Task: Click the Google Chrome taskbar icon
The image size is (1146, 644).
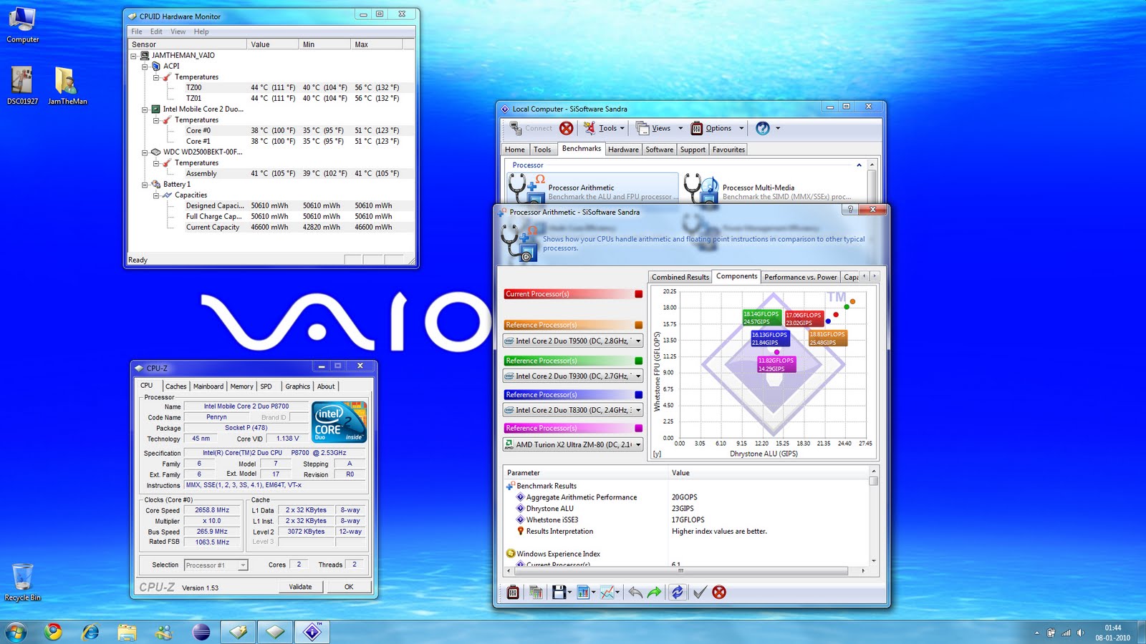Action: tap(53, 632)
